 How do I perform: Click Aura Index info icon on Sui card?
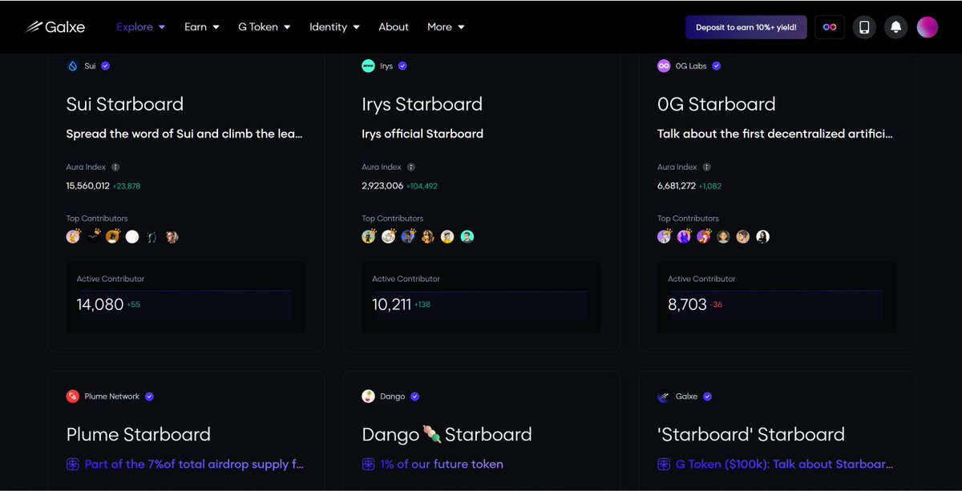(115, 167)
